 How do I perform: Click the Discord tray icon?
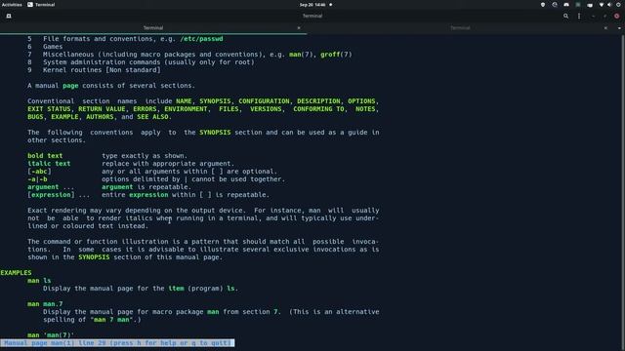point(566,5)
